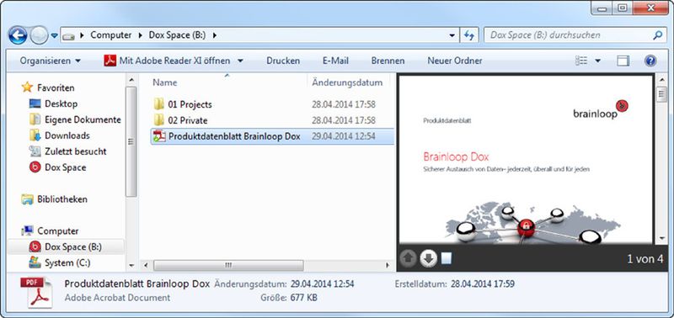Image resolution: width=674 pixels, height=318 pixels.
Task: Click the blue help question mark icon
Action: click(650, 61)
